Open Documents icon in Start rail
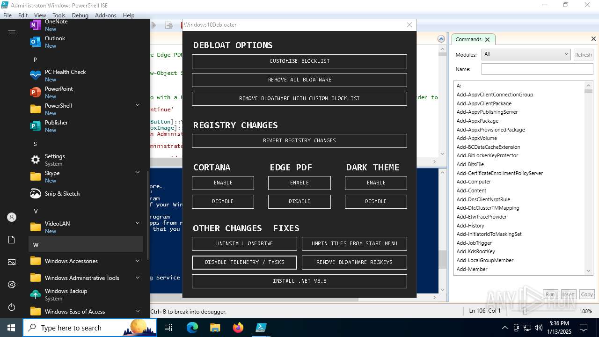This screenshot has height=337, width=599. click(12, 240)
